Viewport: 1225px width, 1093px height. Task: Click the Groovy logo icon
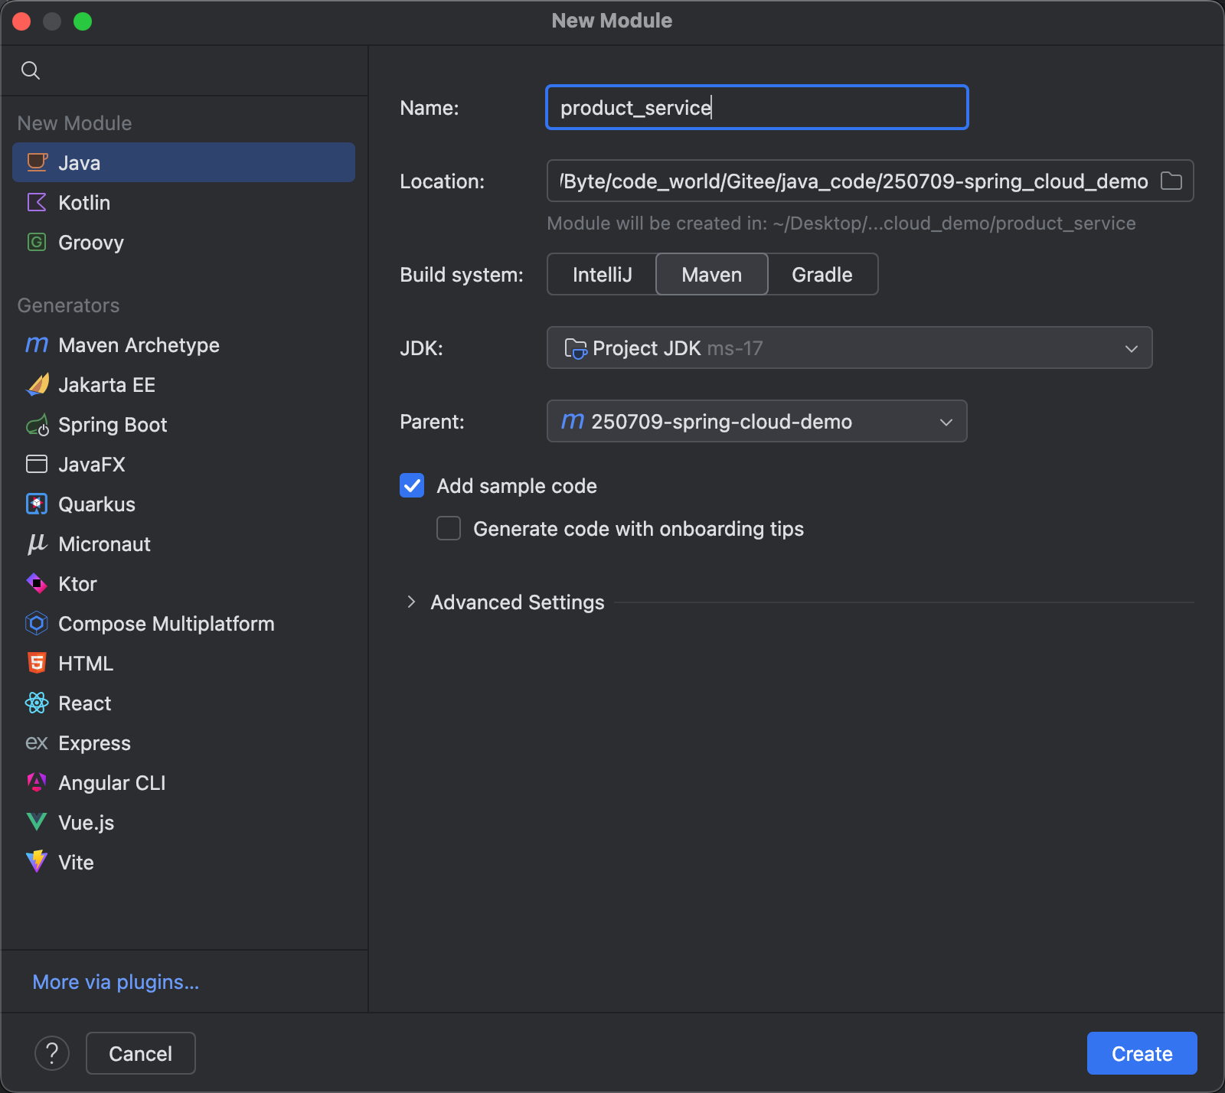pyautogui.click(x=37, y=242)
